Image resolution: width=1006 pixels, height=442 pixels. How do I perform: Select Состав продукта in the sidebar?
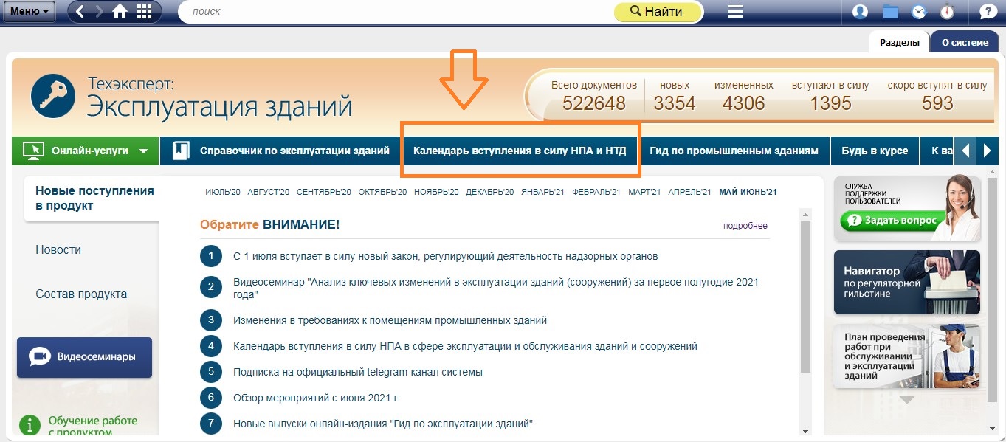click(x=81, y=294)
